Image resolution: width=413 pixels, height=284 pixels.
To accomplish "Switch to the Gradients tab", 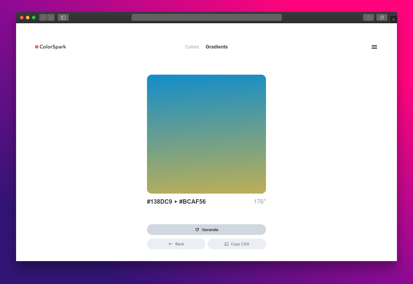I will (x=217, y=47).
